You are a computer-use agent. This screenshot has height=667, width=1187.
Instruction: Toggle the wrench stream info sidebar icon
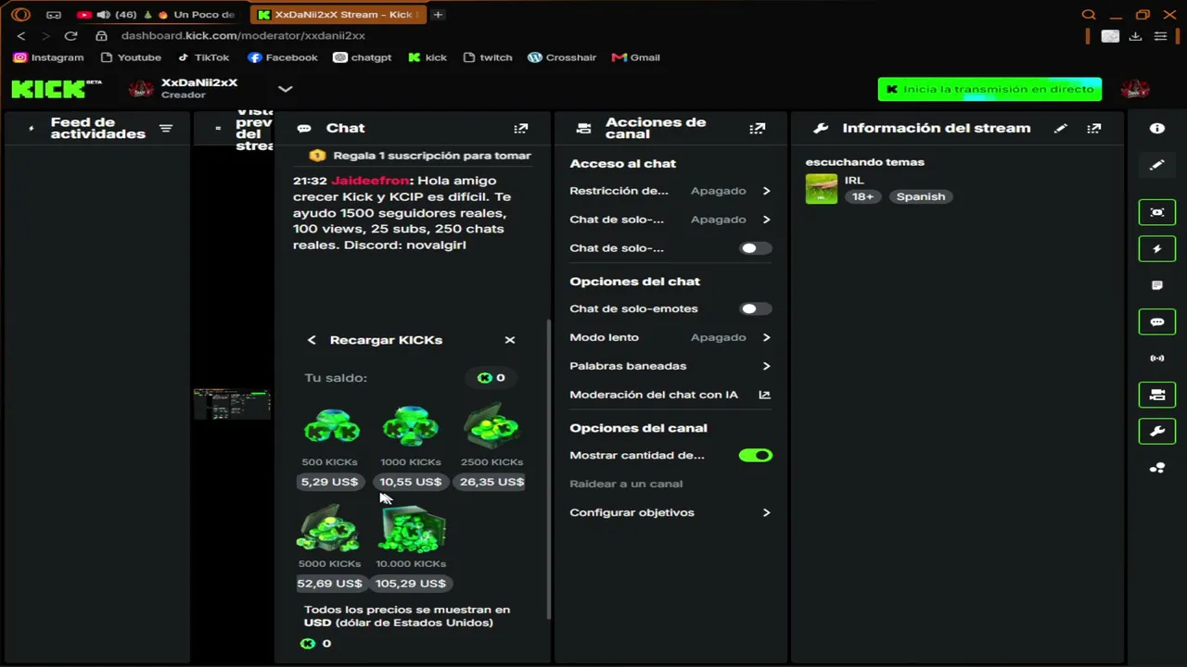pyautogui.click(x=1156, y=432)
